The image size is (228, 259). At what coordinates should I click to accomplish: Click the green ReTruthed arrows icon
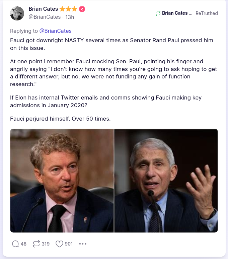tap(158, 13)
